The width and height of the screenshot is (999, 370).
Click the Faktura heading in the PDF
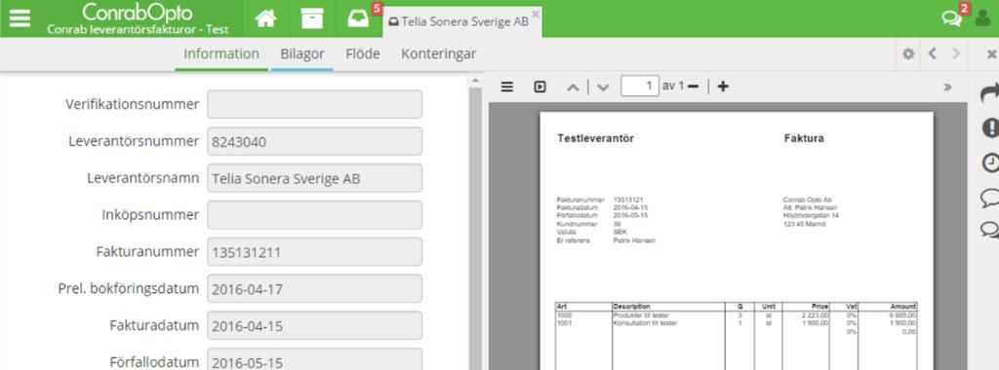coord(804,138)
